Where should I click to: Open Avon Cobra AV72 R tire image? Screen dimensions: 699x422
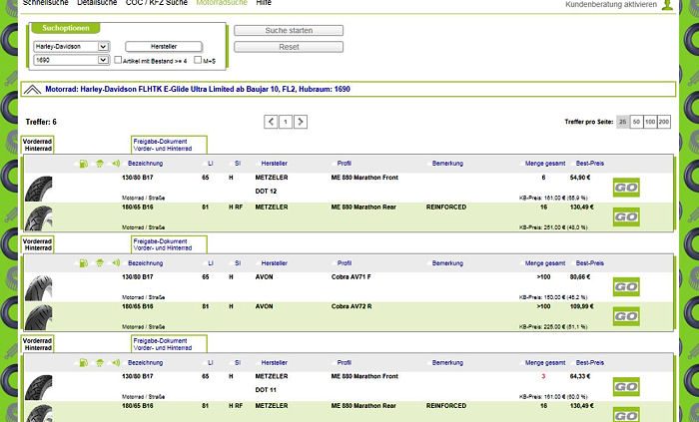point(38,317)
